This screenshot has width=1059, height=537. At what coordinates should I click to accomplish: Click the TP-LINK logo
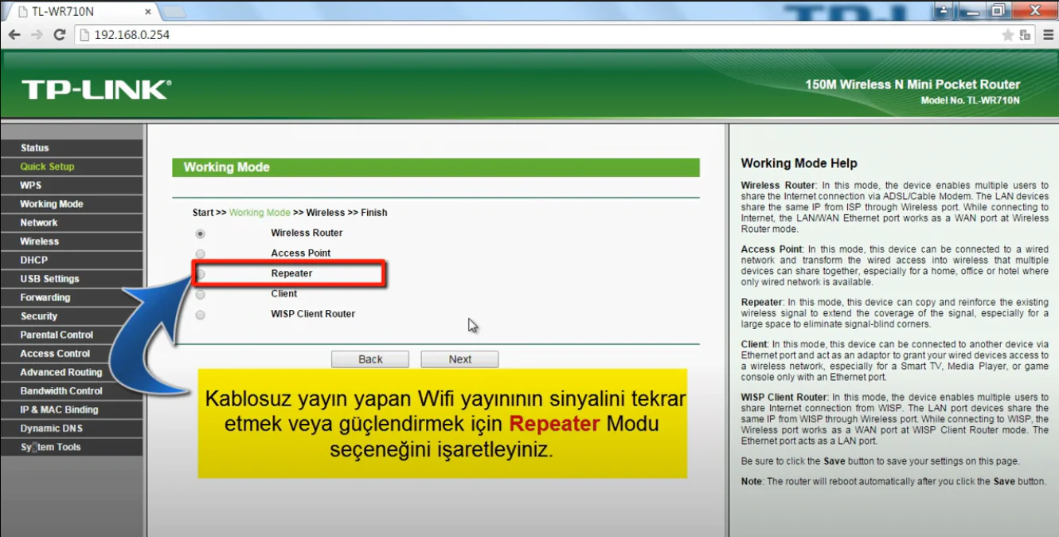[x=96, y=89]
